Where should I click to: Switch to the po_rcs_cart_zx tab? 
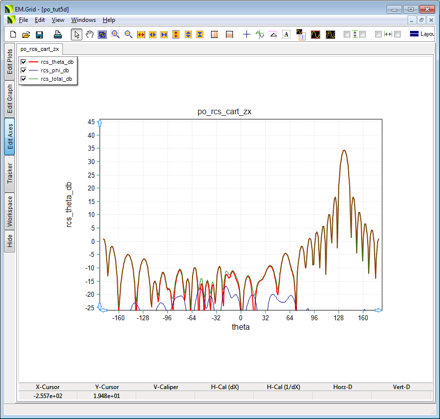[39, 49]
